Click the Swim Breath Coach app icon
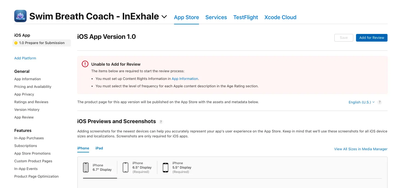 click(x=20, y=16)
